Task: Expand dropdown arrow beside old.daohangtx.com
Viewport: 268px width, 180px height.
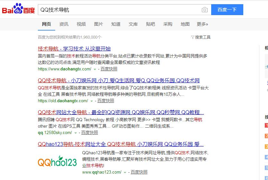Action: pyautogui.click(x=91, y=101)
